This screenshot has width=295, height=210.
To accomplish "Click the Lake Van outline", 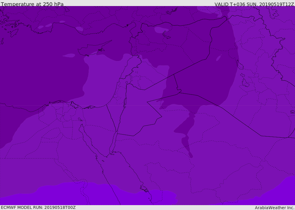I will pyautogui.click(x=166, y=35).
